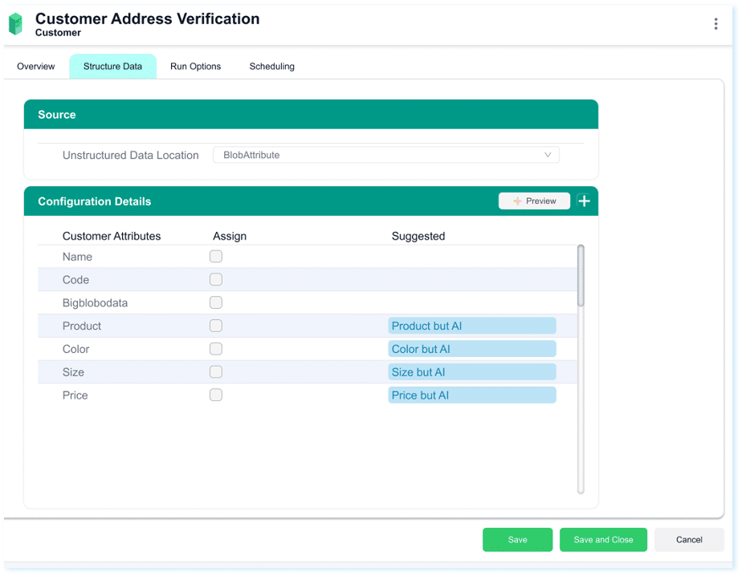
Task: Cancel the configuration changes
Action: coord(689,540)
